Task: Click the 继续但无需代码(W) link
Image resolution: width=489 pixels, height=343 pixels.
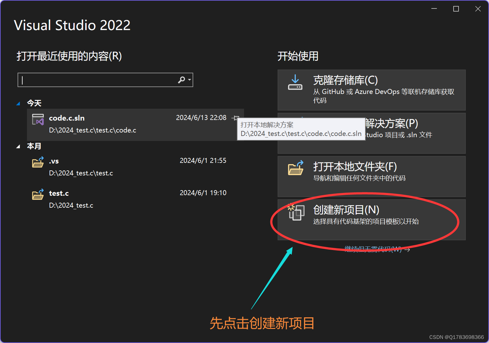Action: coord(377,249)
